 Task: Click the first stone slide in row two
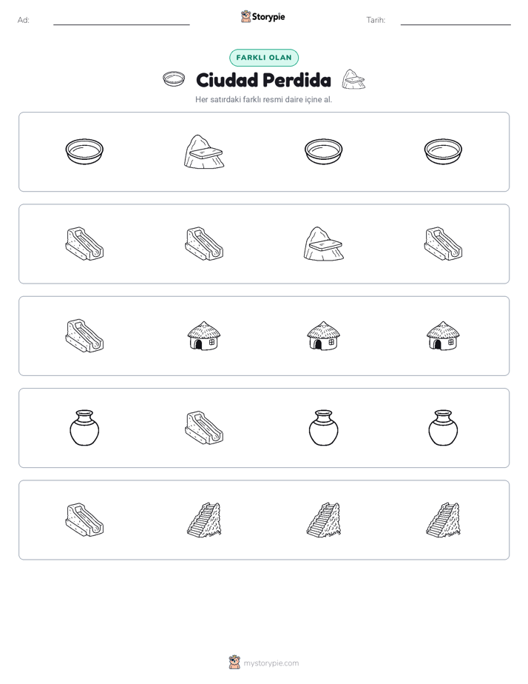click(84, 244)
